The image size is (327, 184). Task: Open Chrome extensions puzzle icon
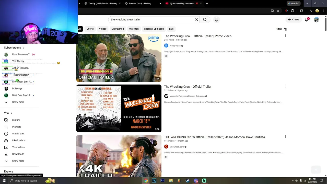click(x=293, y=11)
